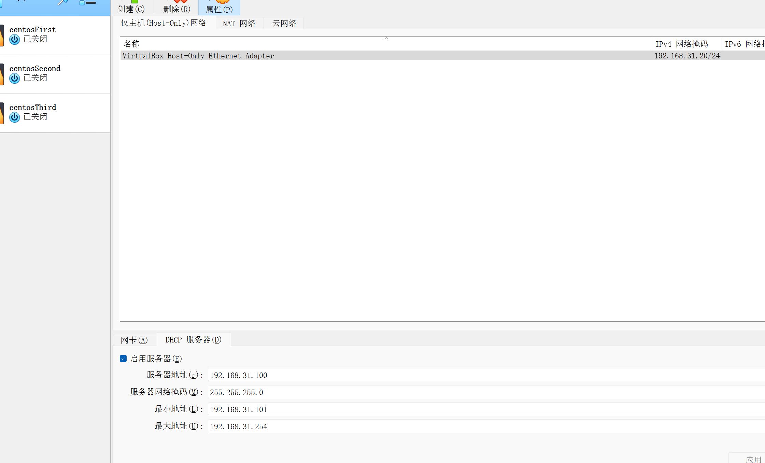Select VirtualBox Host-Only Ethernet Adapter row
This screenshot has width=765, height=463.
point(198,56)
